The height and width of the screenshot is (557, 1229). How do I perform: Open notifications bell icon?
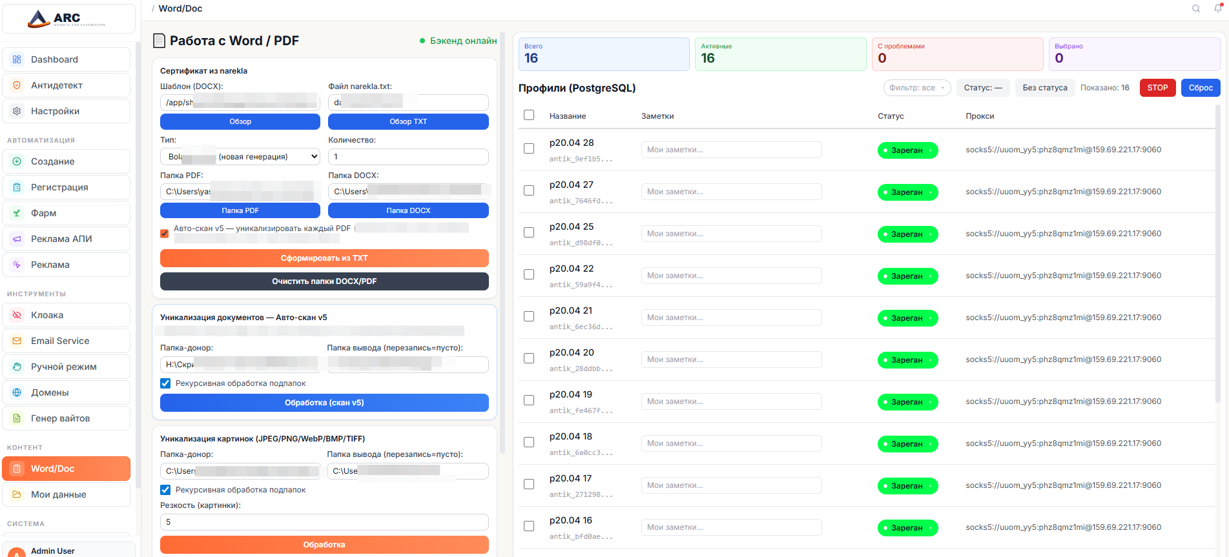[x=1217, y=8]
